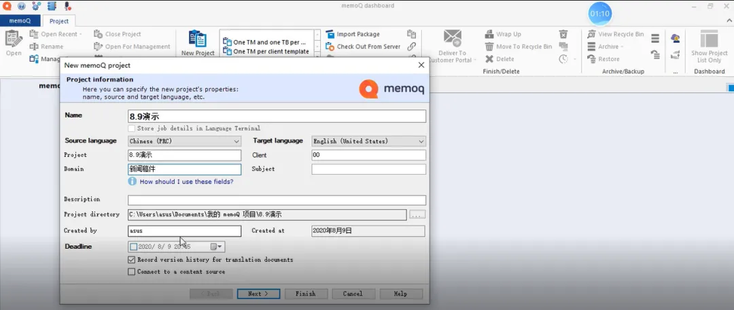Click the Cancel button in dialog
The height and width of the screenshot is (310, 734).
point(353,294)
